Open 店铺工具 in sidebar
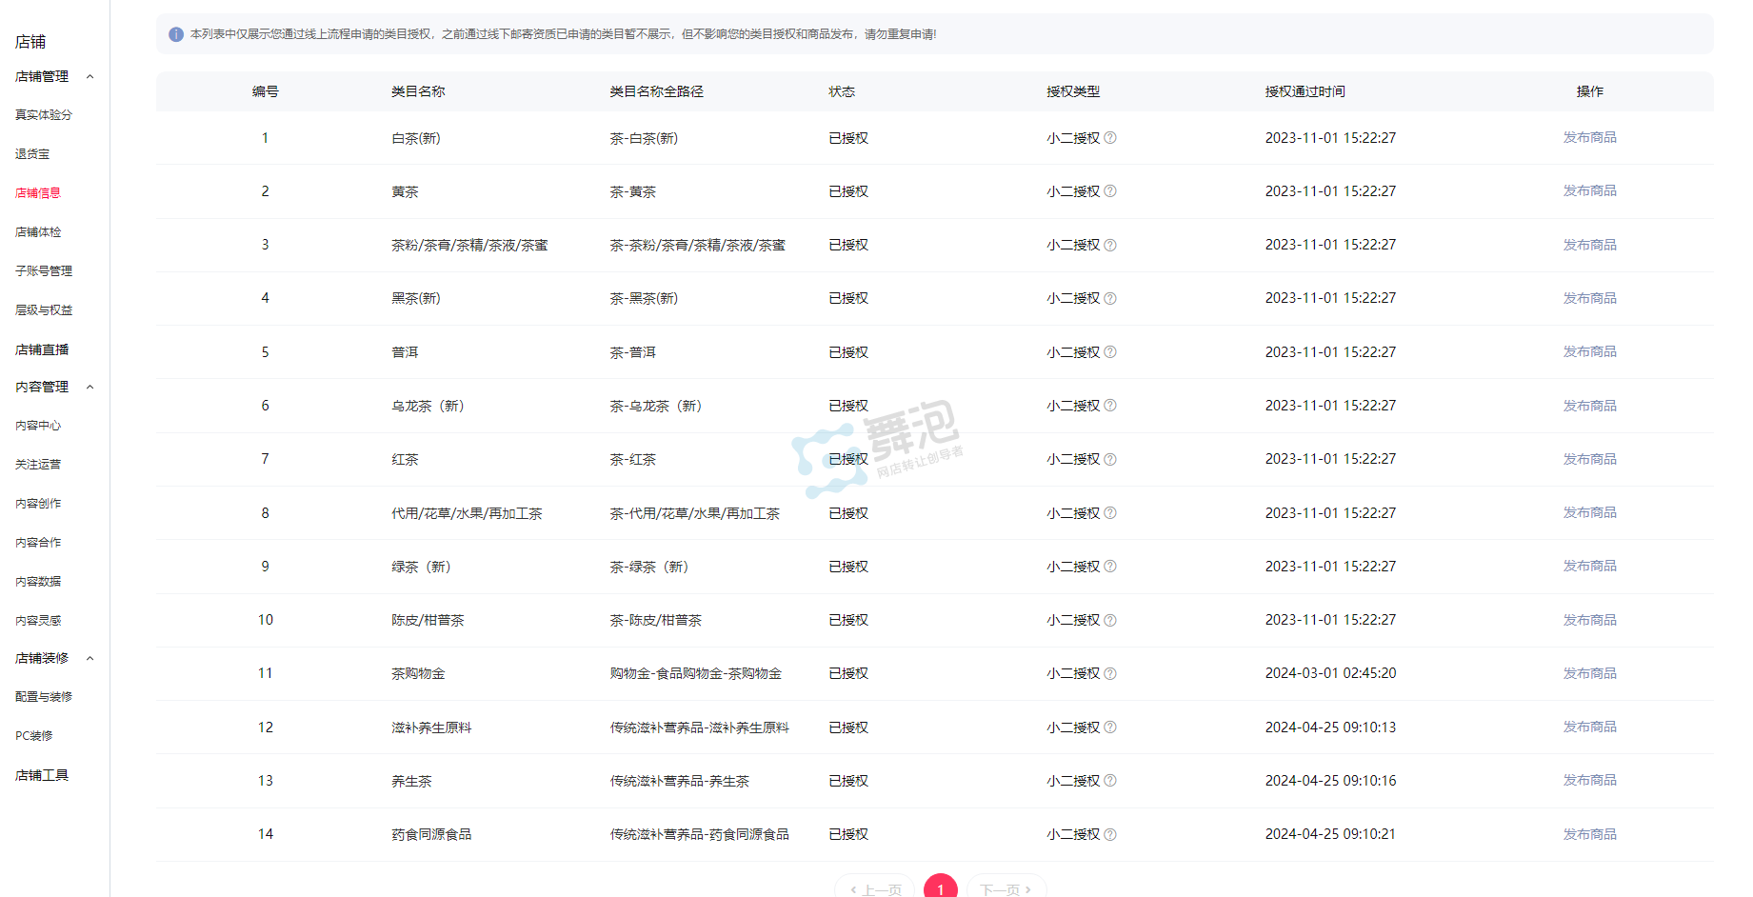The width and height of the screenshot is (1753, 897). tap(42, 775)
